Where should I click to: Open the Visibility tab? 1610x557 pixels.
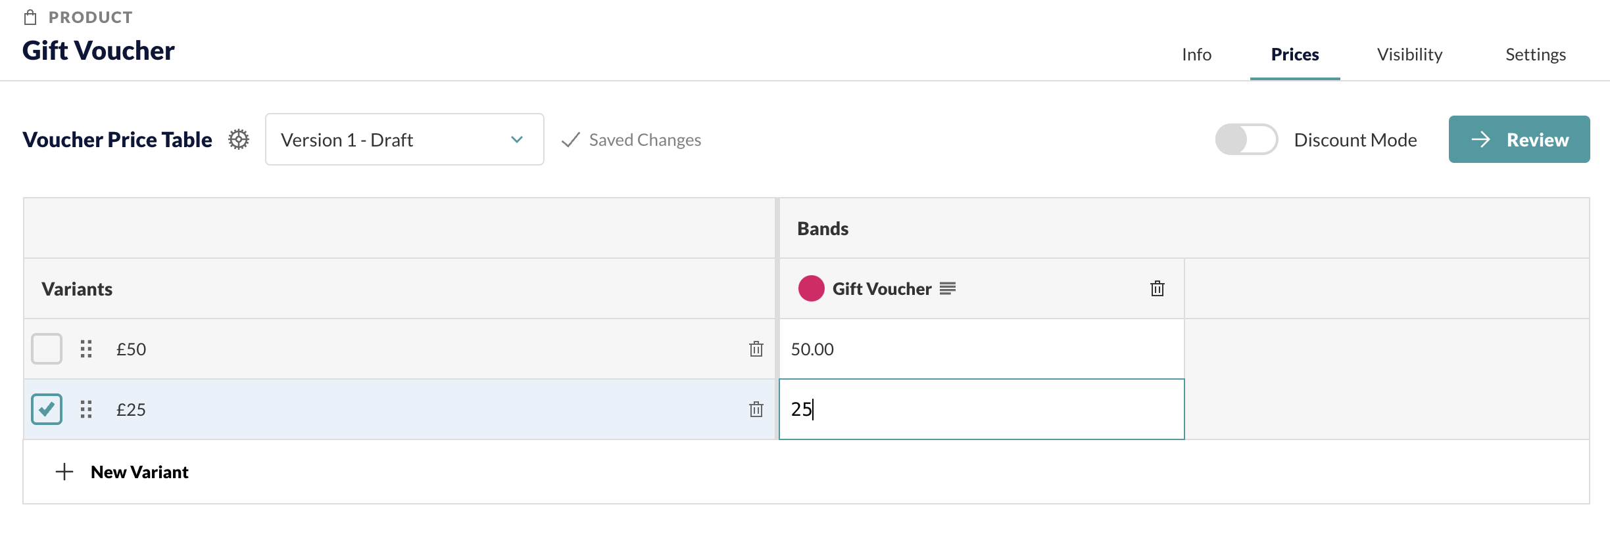(x=1409, y=55)
